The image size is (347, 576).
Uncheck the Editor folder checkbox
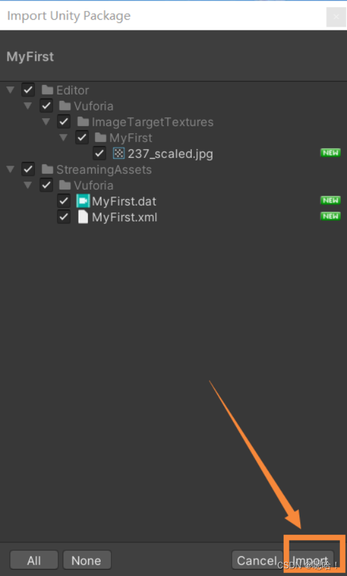(28, 90)
